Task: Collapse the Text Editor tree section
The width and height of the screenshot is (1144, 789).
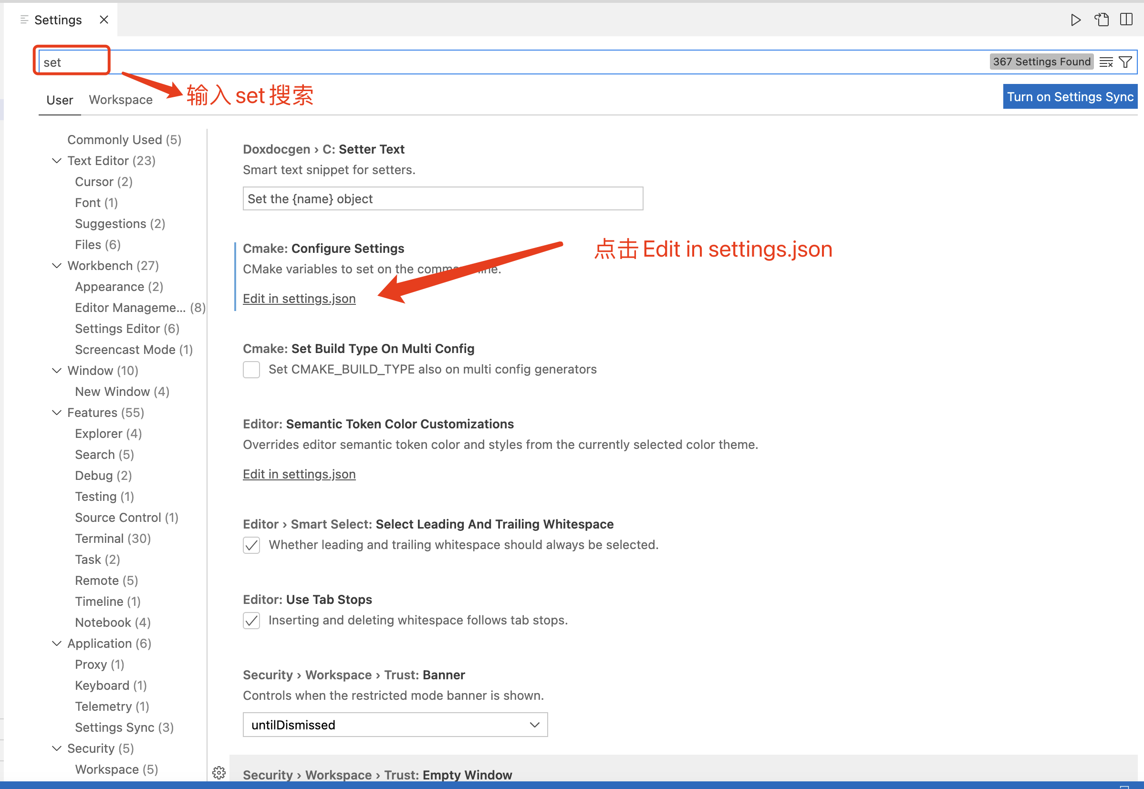Action: [x=57, y=161]
